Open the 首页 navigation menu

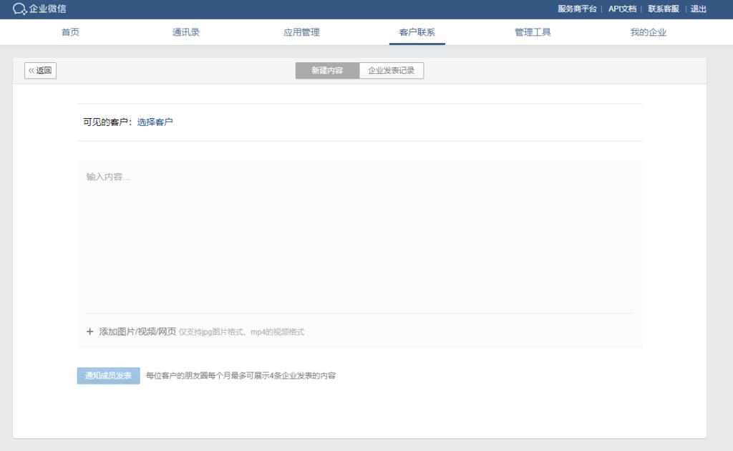tap(69, 32)
